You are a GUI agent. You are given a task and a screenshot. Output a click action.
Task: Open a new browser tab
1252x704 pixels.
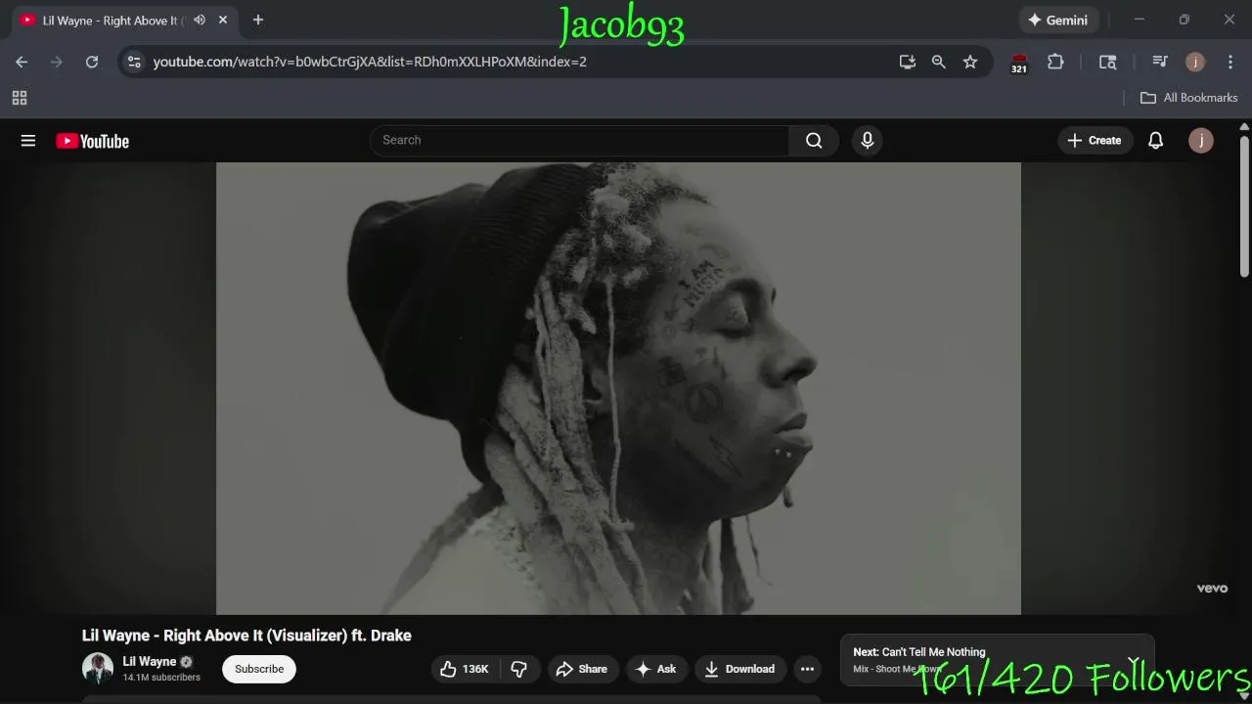pyautogui.click(x=258, y=20)
